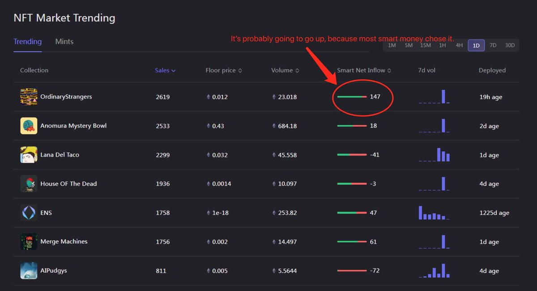Open Lana Del Taco 7d volume chart
The height and width of the screenshot is (291, 537).
pyautogui.click(x=434, y=154)
